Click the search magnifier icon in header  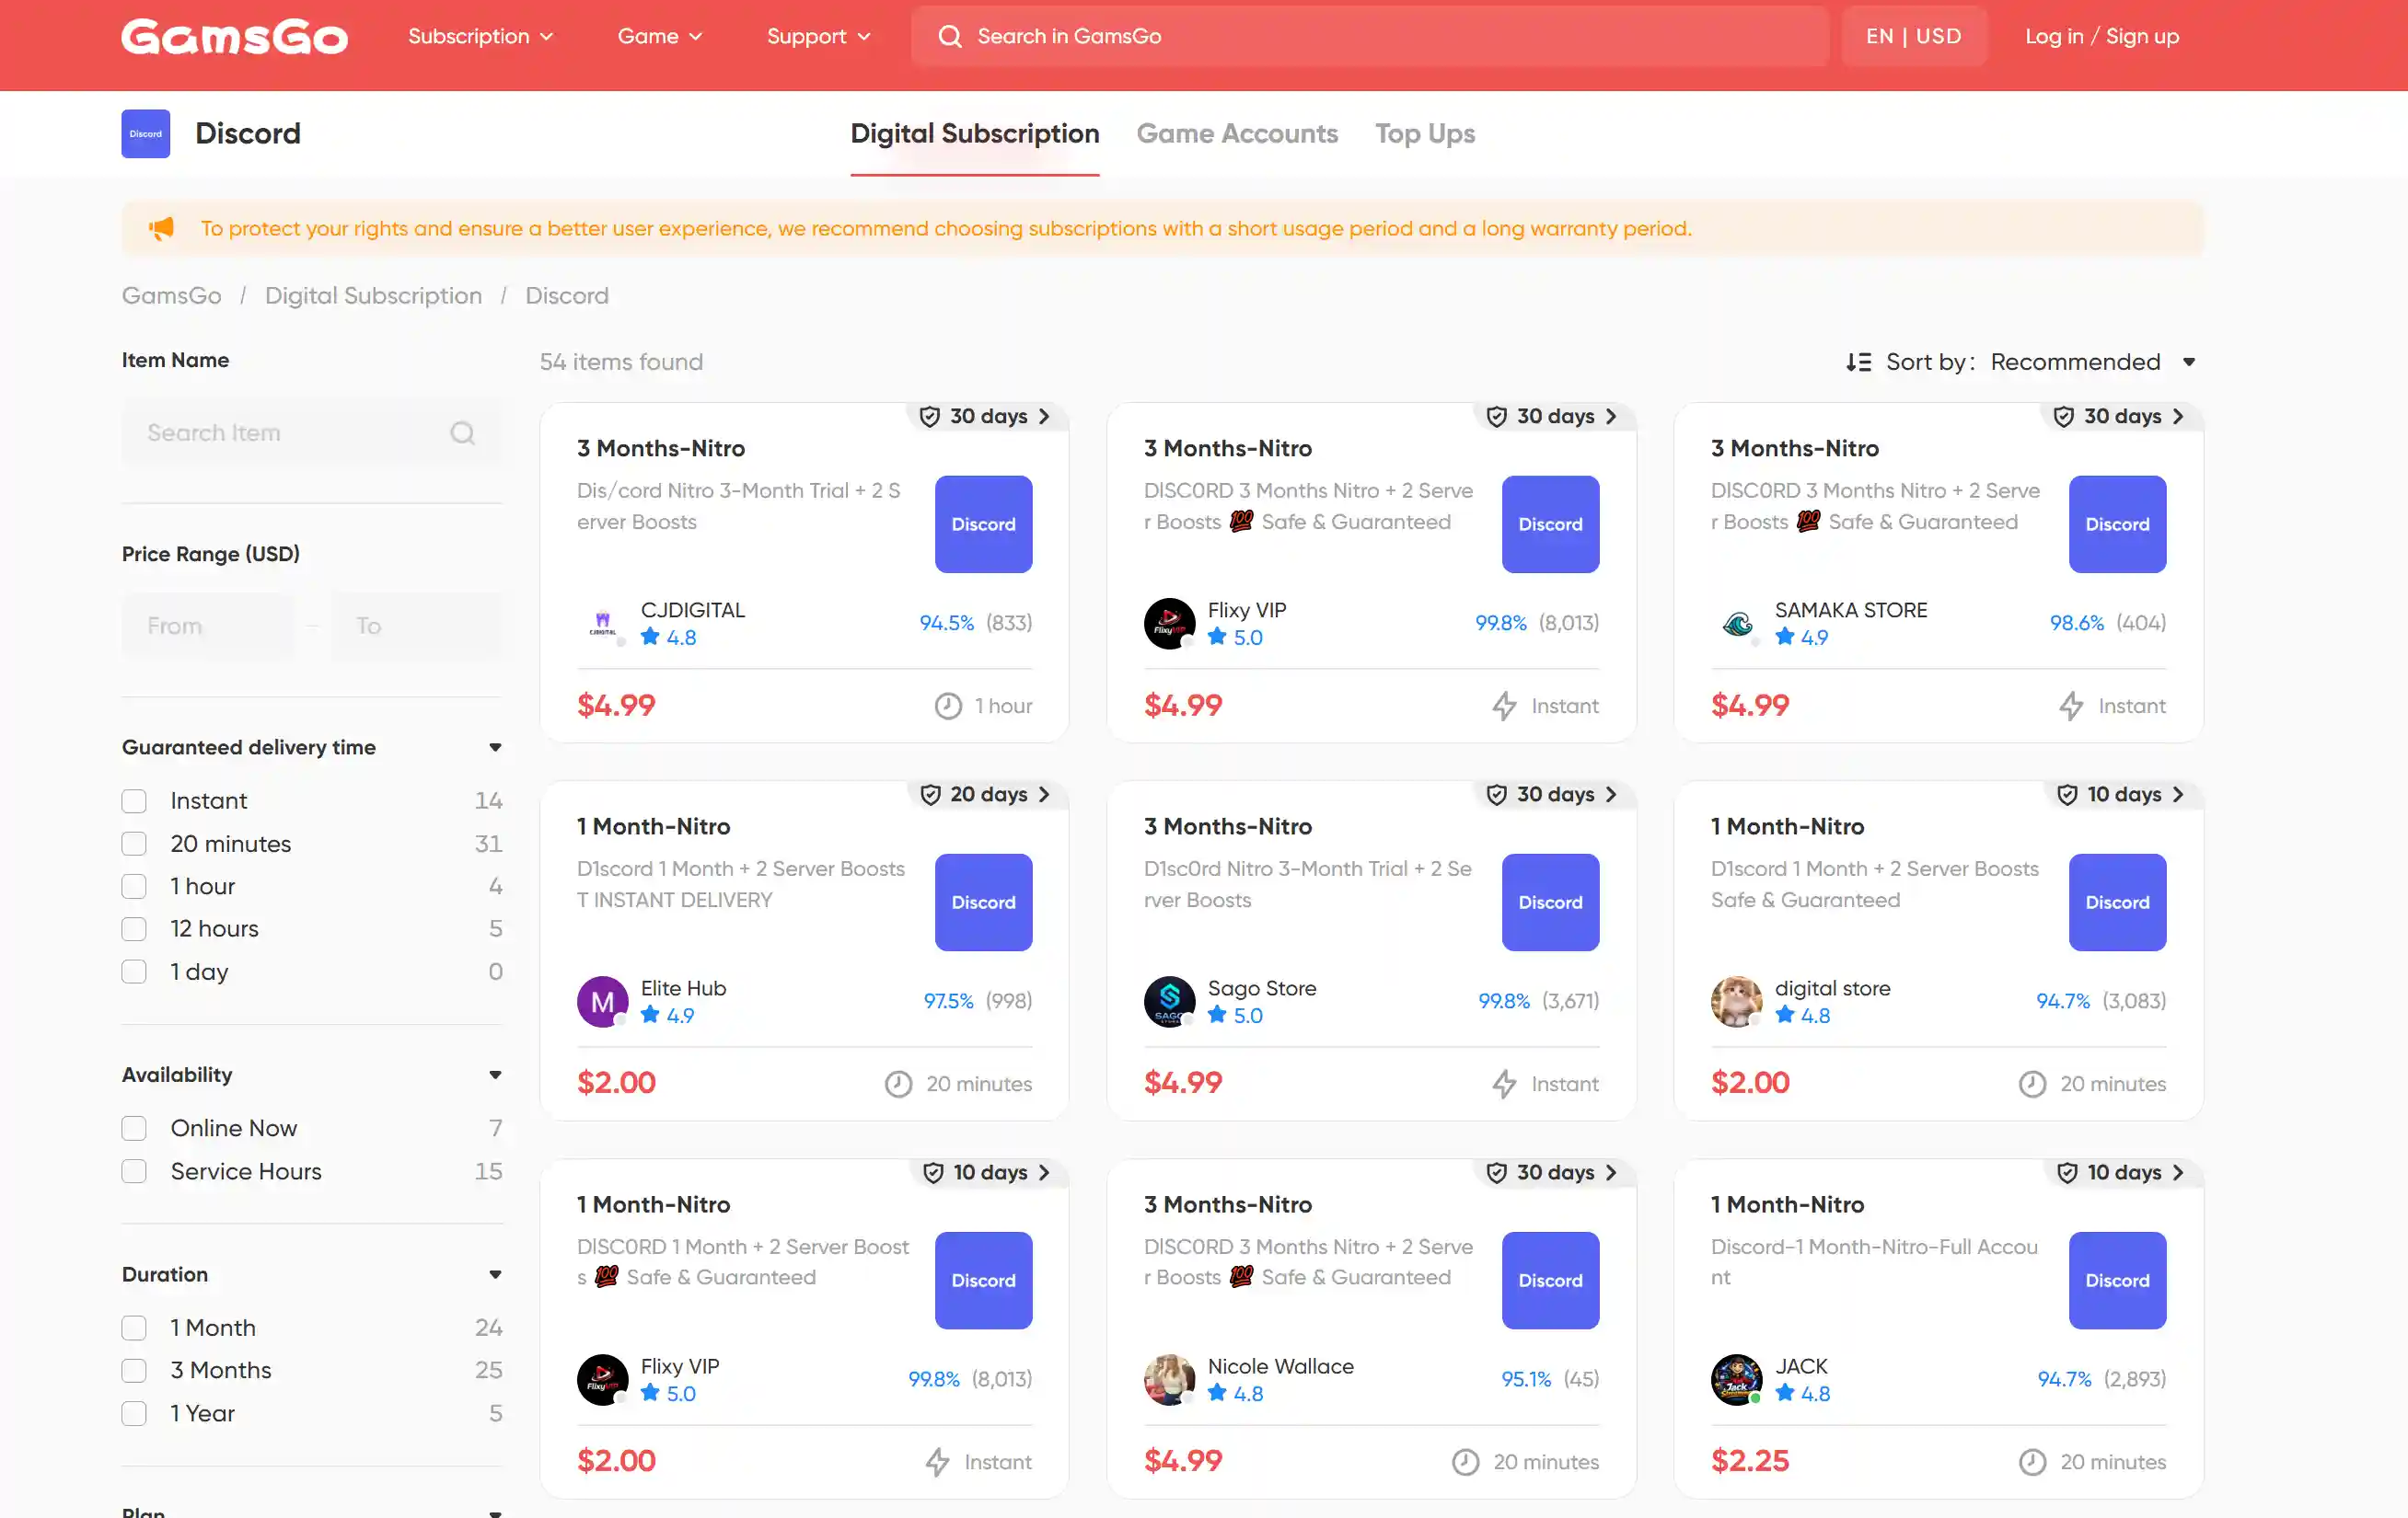(x=949, y=37)
